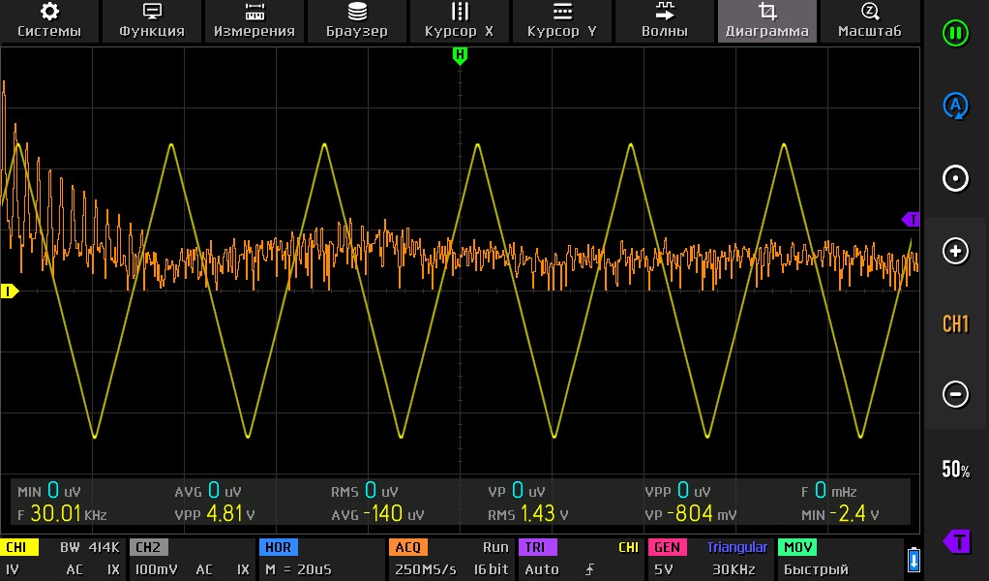Switch to the Диаграмма tab
Viewport: 989px width, 581px height.
(767, 20)
